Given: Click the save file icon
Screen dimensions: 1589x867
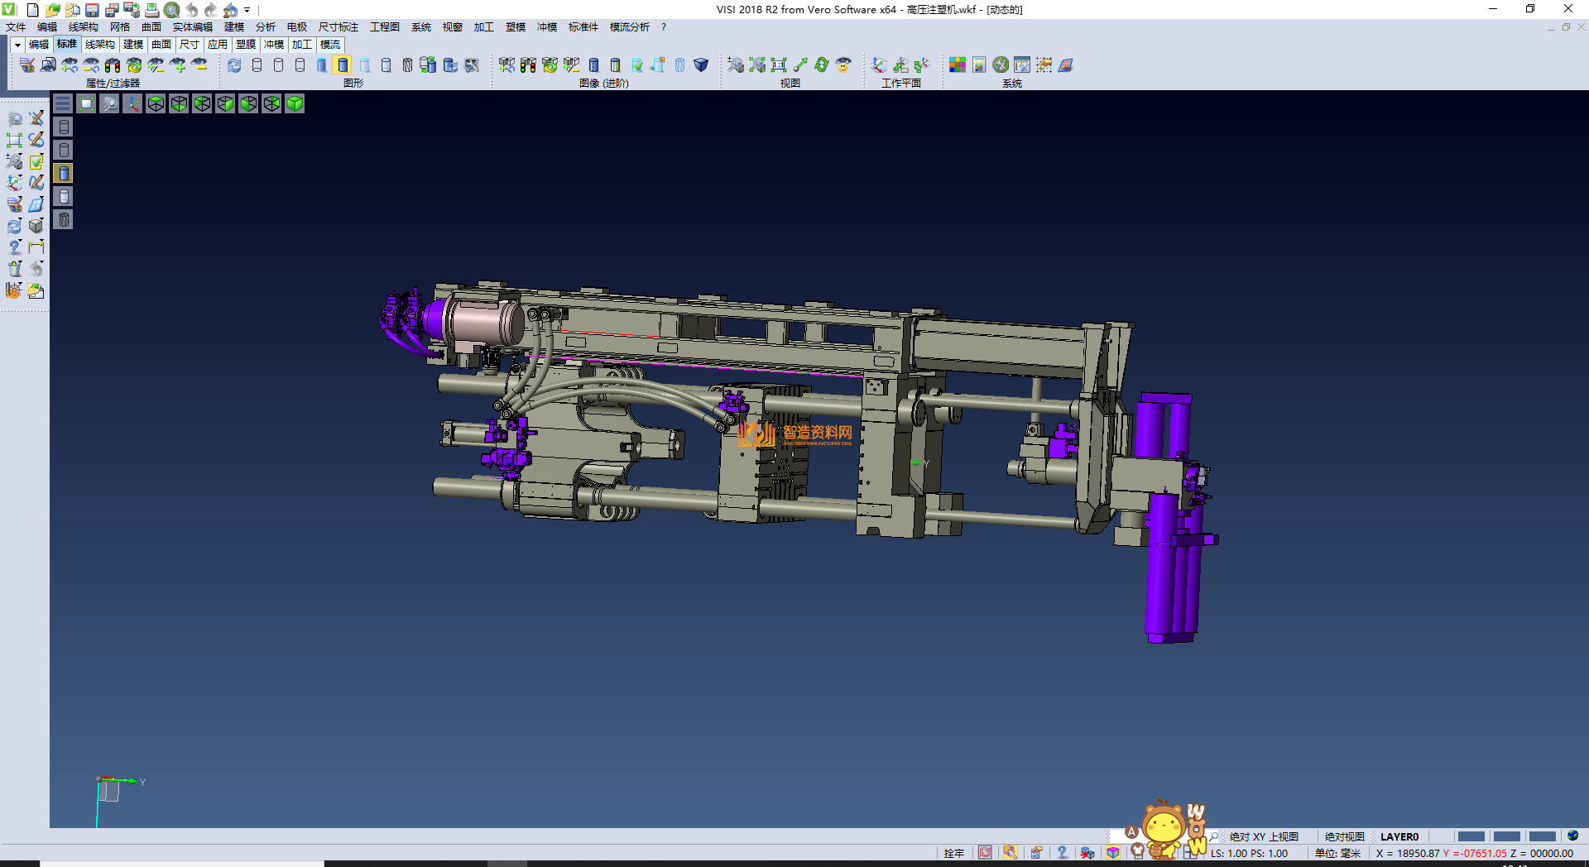Looking at the screenshot, I should [92, 10].
